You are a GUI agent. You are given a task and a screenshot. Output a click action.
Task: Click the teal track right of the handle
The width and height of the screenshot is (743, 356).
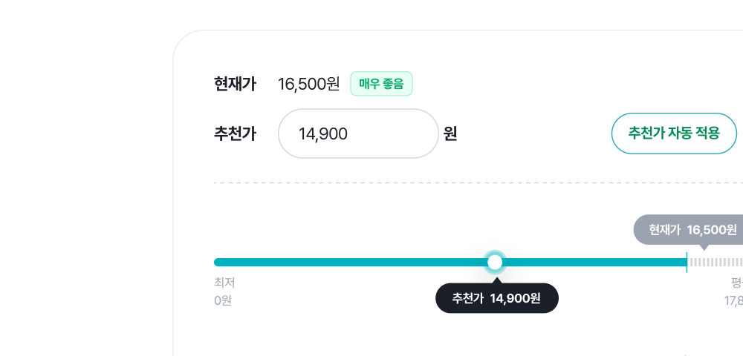[594, 262]
